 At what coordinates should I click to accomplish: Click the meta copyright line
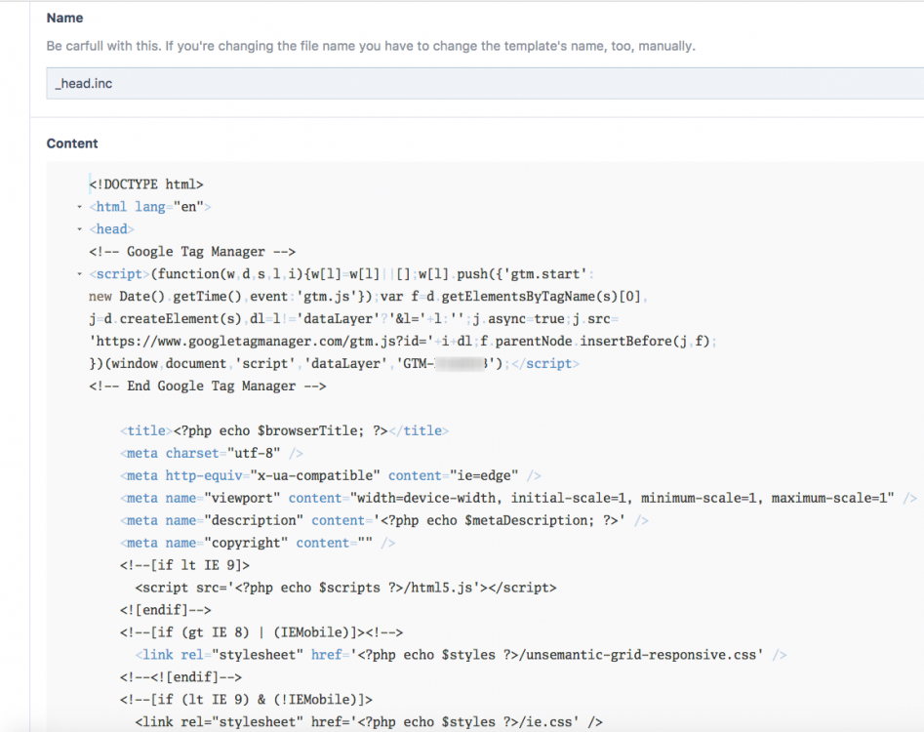point(258,543)
